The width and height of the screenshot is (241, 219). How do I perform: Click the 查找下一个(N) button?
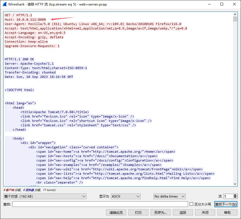[226, 204]
